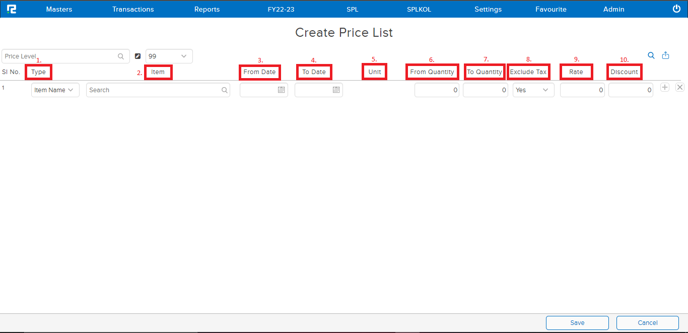Open the From Date calendar picker
The image size is (688, 333).
pyautogui.click(x=282, y=90)
